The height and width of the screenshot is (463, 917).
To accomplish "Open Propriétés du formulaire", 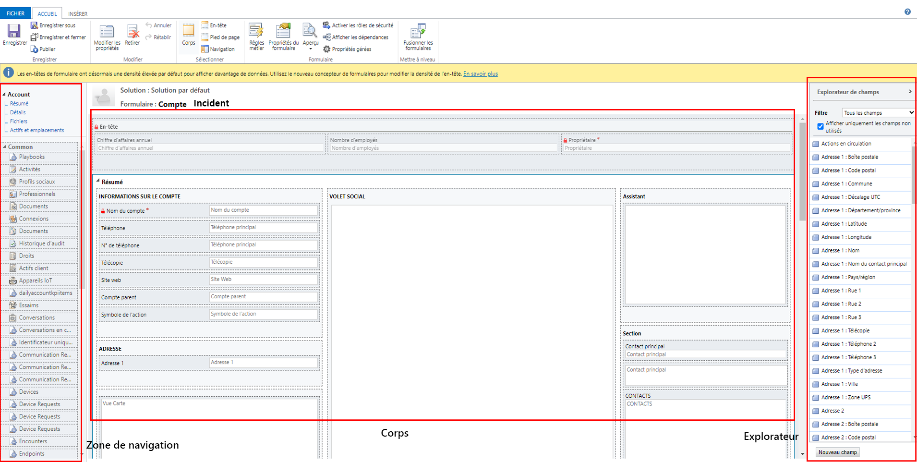I will (284, 37).
